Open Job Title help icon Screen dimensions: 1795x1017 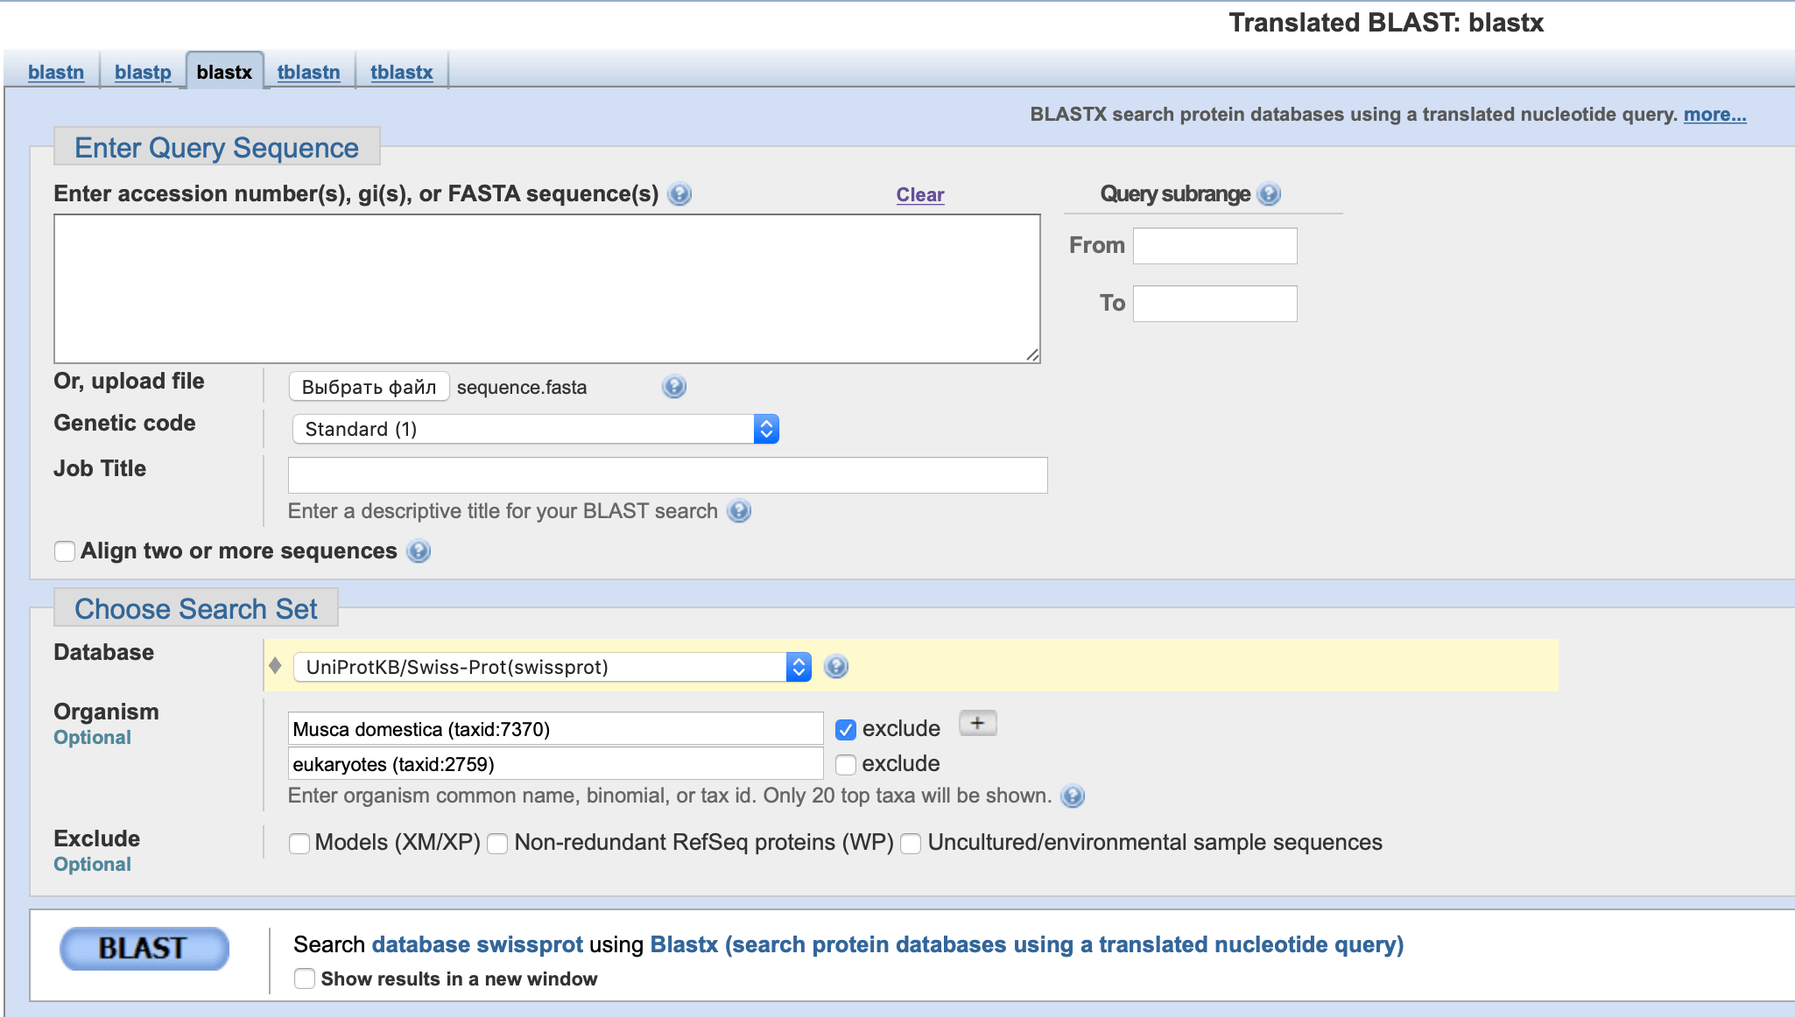pyautogui.click(x=740, y=511)
